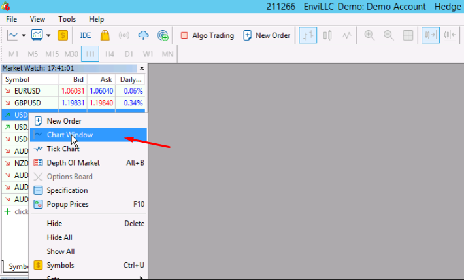The height and width of the screenshot is (280, 464).
Task: Select the H1 timeframe
Action: click(90, 53)
